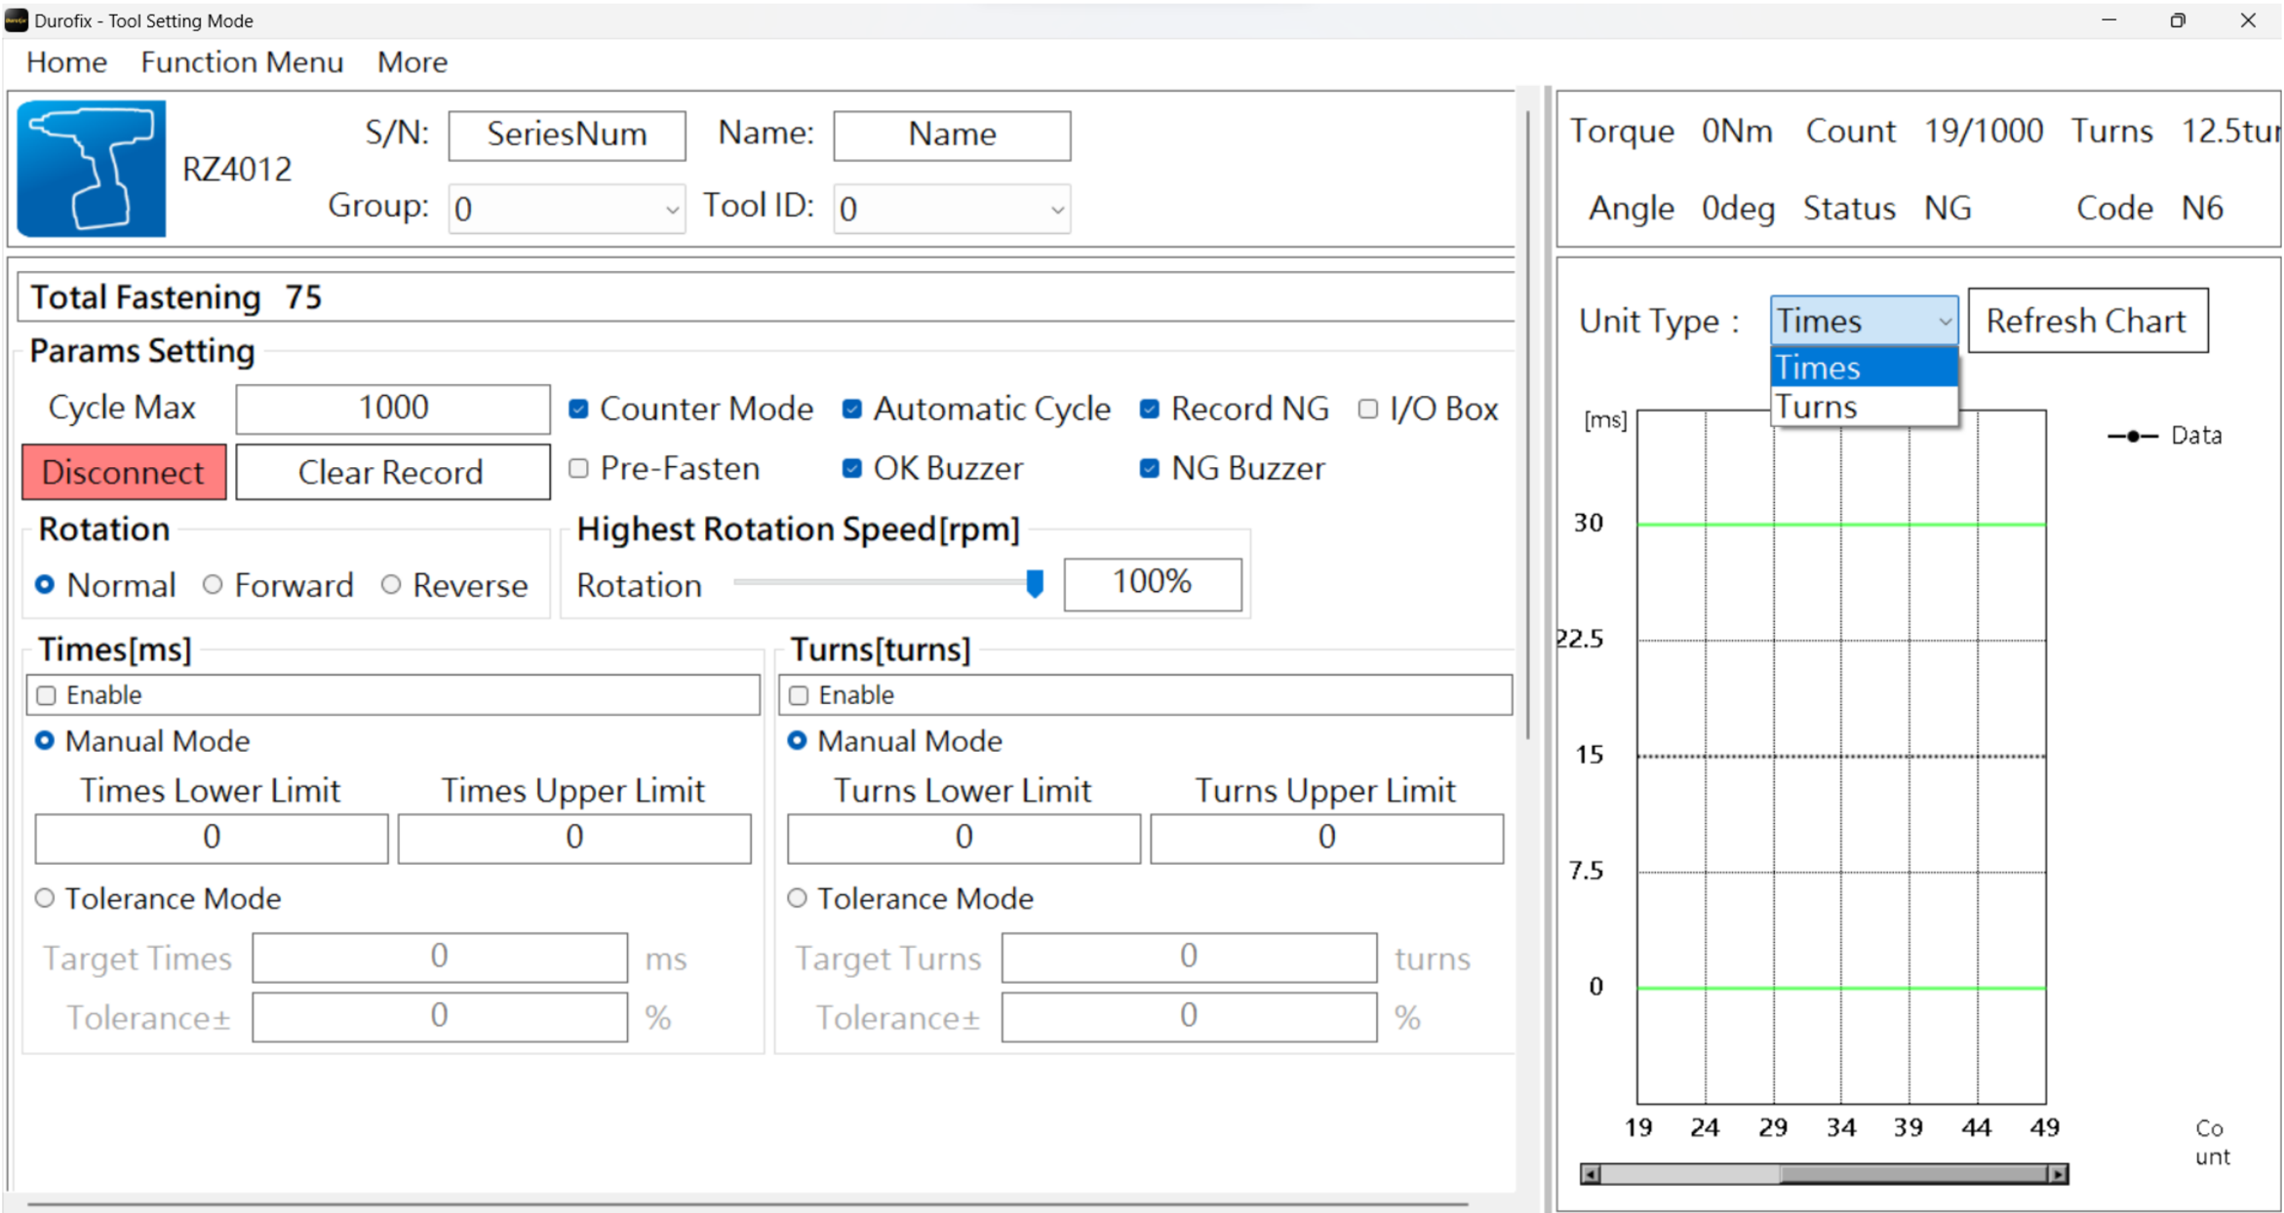This screenshot has height=1213, width=2284.
Task: Click the Rotation speed slider handle
Action: [1035, 583]
